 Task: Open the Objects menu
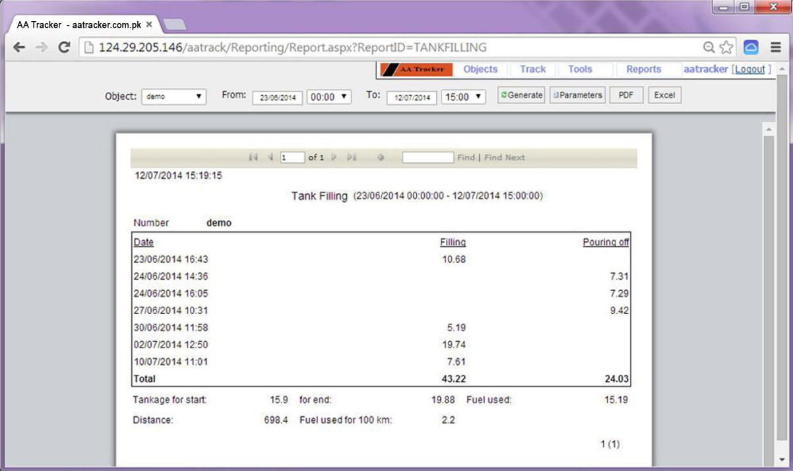pyautogui.click(x=480, y=69)
